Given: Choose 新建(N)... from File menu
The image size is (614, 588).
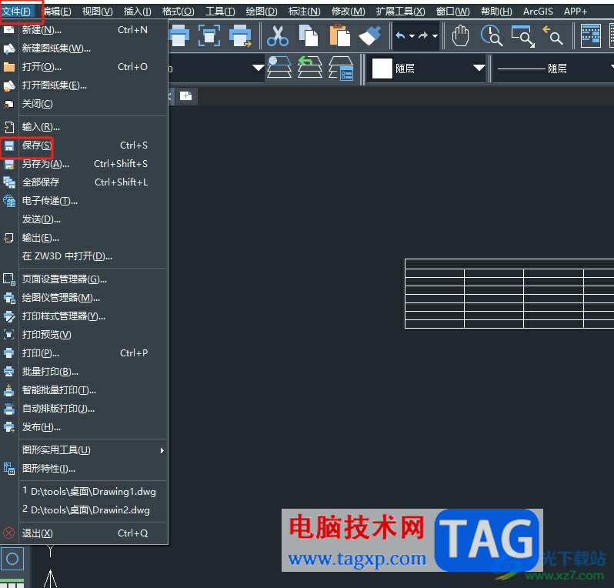Looking at the screenshot, I should tap(85, 30).
